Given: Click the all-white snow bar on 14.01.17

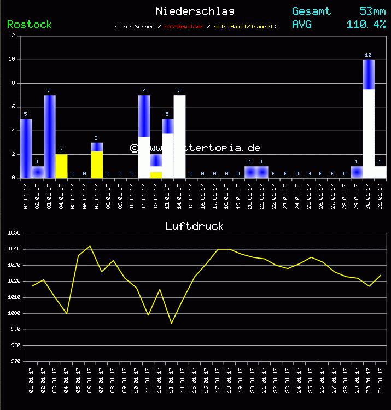Looking at the screenshot, I should (179, 137).
